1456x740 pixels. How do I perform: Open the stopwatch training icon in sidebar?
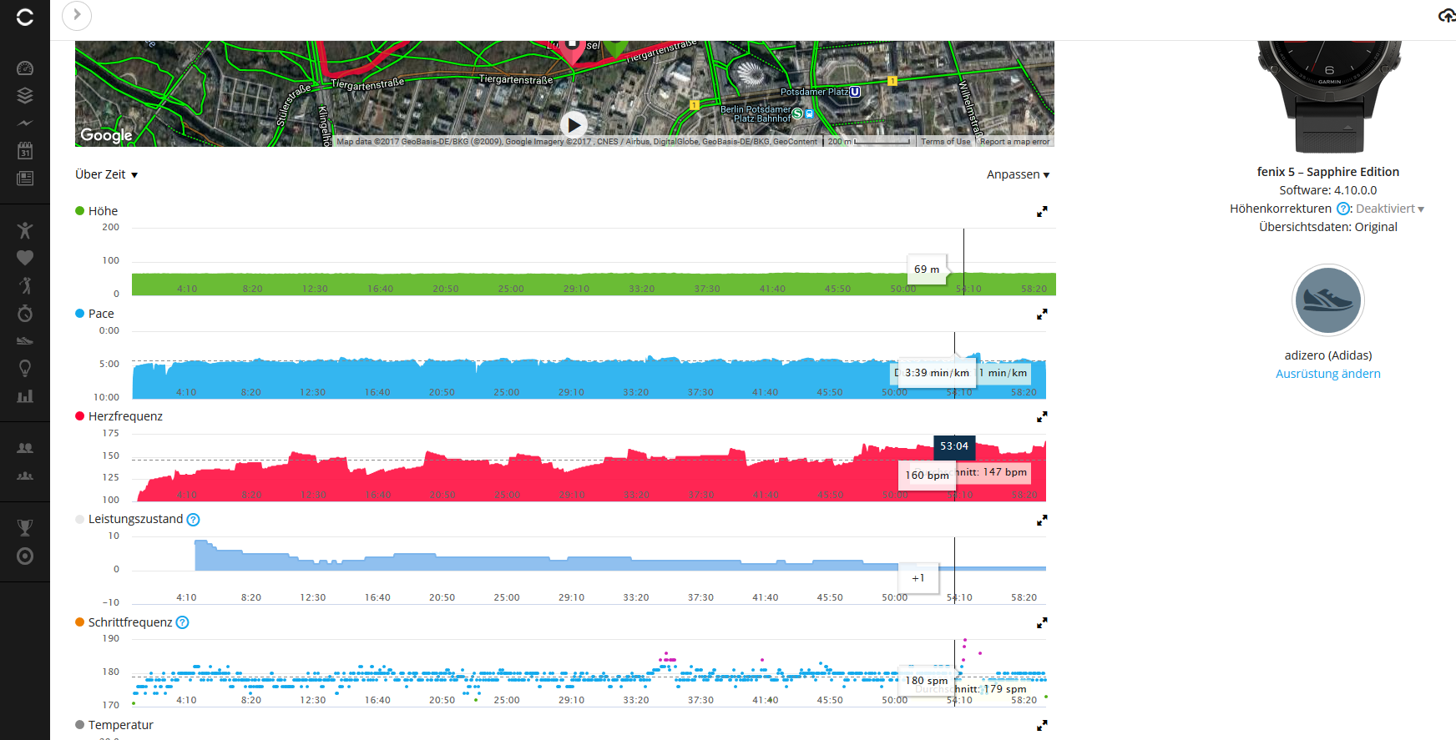click(x=25, y=313)
